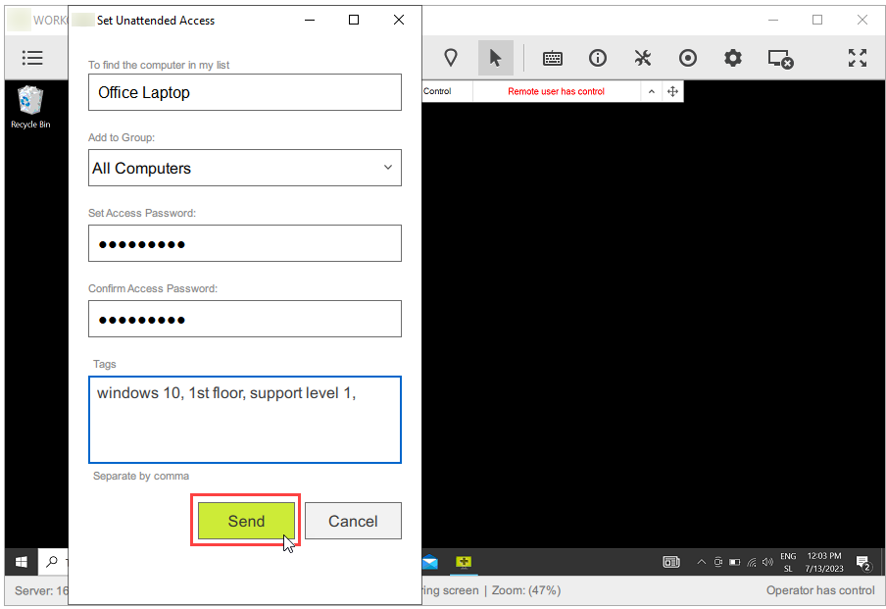The image size is (886, 609).
Task: Open the on-screen keyboard tool
Action: tap(553, 58)
